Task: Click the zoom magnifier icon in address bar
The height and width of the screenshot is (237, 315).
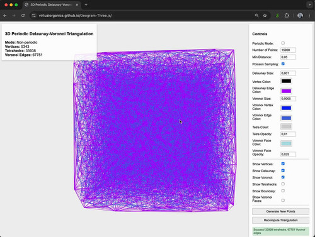Action: click(256, 16)
